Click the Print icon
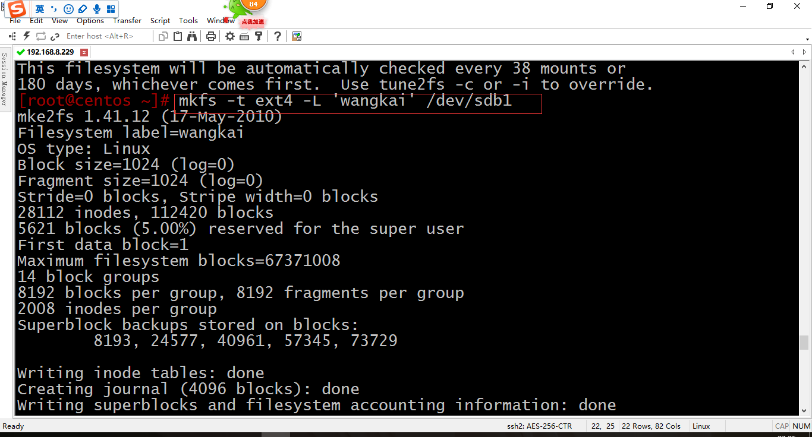812x437 pixels. tap(210, 36)
